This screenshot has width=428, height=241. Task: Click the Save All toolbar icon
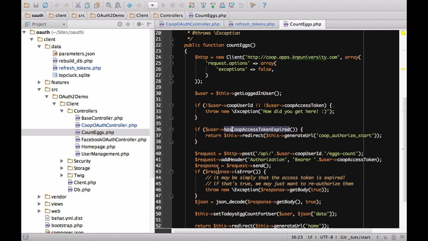[36, 5]
